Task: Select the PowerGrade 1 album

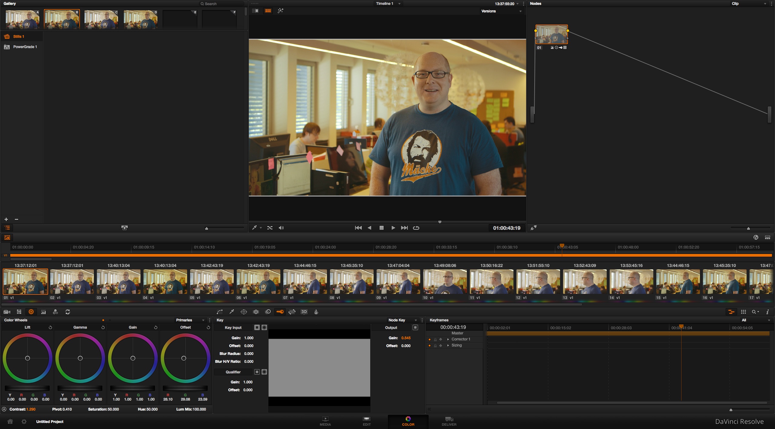Action: (25, 47)
